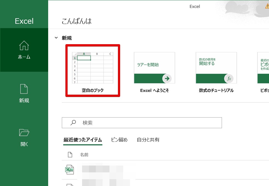Image resolution: width=269 pixels, height=186 pixels.
Task: Click into the 検索 search field
Action: pyautogui.click(x=142, y=123)
